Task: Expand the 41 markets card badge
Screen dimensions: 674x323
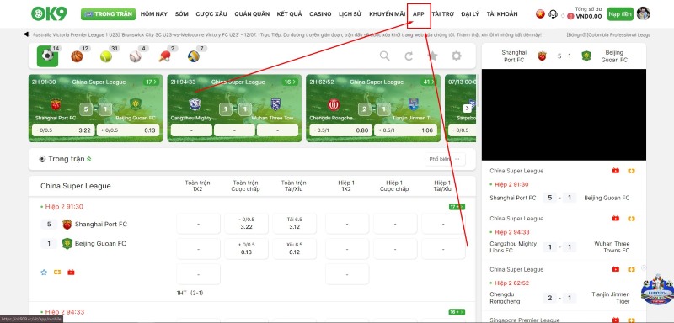Action: 429,82
